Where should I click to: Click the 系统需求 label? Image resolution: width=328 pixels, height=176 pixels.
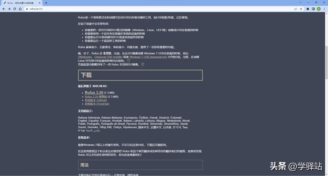pyautogui.click(x=84, y=138)
